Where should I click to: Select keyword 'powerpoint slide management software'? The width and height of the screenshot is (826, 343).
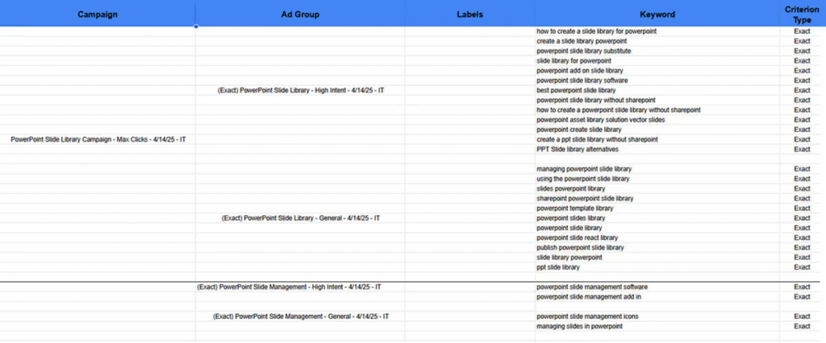coord(591,287)
